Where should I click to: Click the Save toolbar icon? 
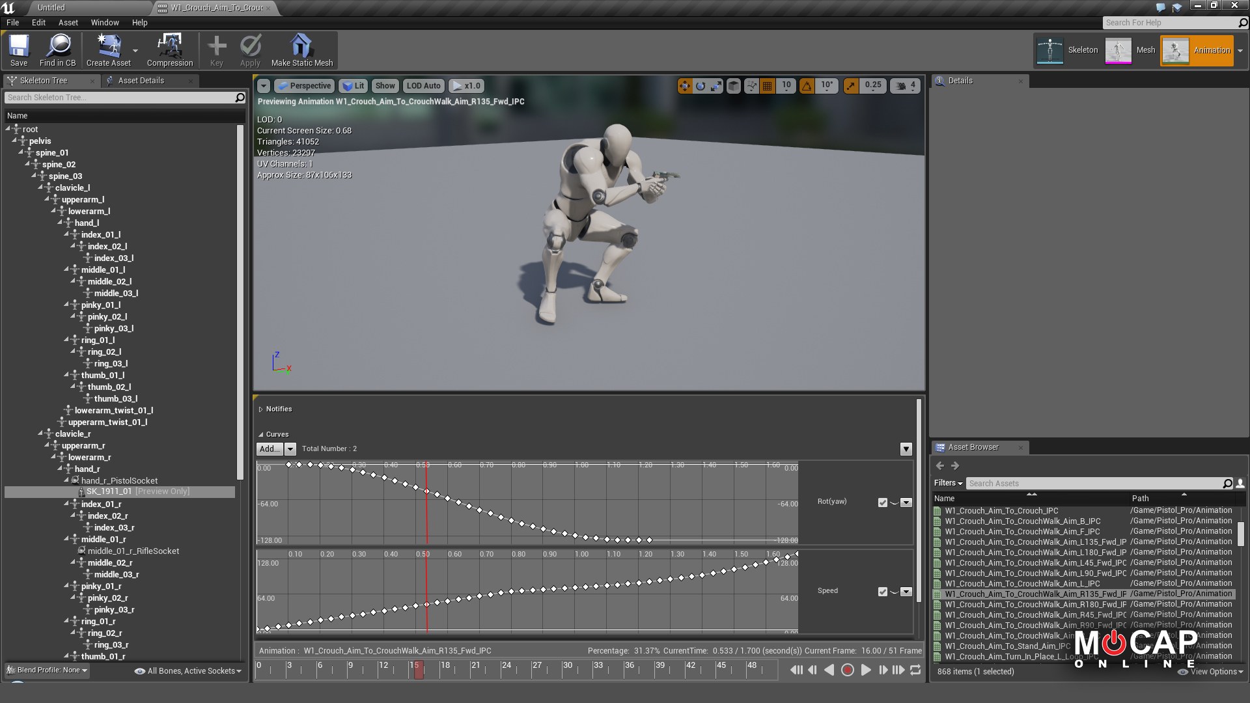pos(19,50)
